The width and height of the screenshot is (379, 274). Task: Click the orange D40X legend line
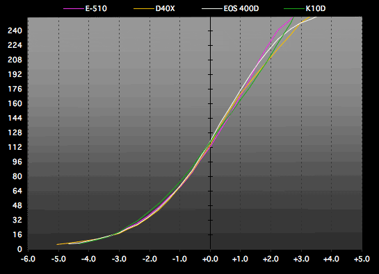(x=144, y=9)
